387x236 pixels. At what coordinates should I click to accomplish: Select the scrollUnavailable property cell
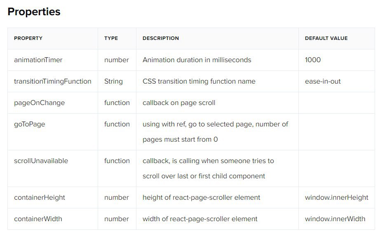pos(41,161)
